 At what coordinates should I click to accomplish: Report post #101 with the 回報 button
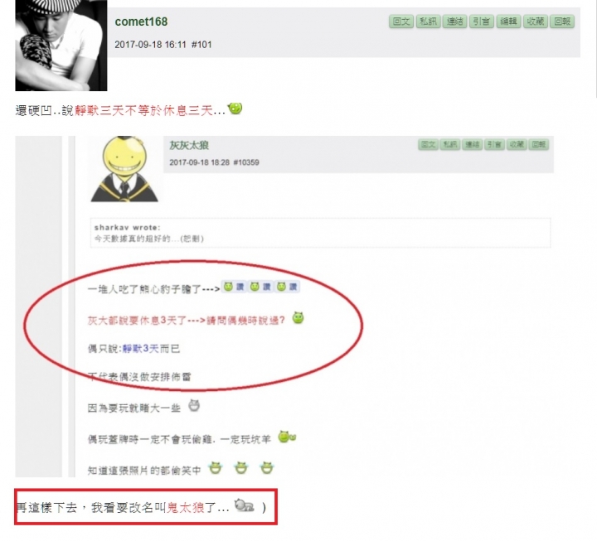562,22
